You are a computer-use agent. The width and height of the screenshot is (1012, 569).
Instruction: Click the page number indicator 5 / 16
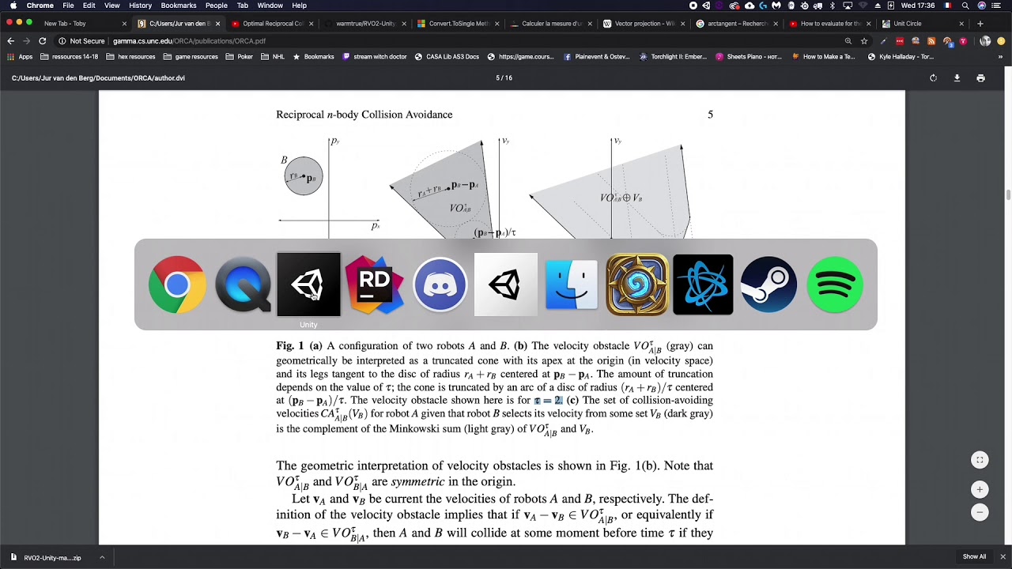(x=504, y=78)
